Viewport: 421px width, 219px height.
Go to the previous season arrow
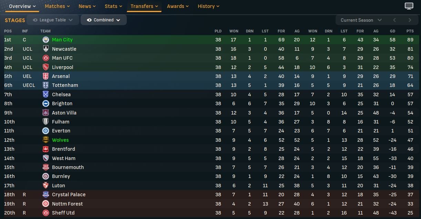(394, 20)
